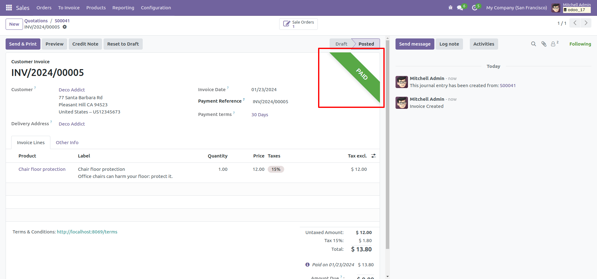Image resolution: width=597 pixels, height=279 pixels.
Task: Open column options icon in invoice lines header
Action: [373, 156]
